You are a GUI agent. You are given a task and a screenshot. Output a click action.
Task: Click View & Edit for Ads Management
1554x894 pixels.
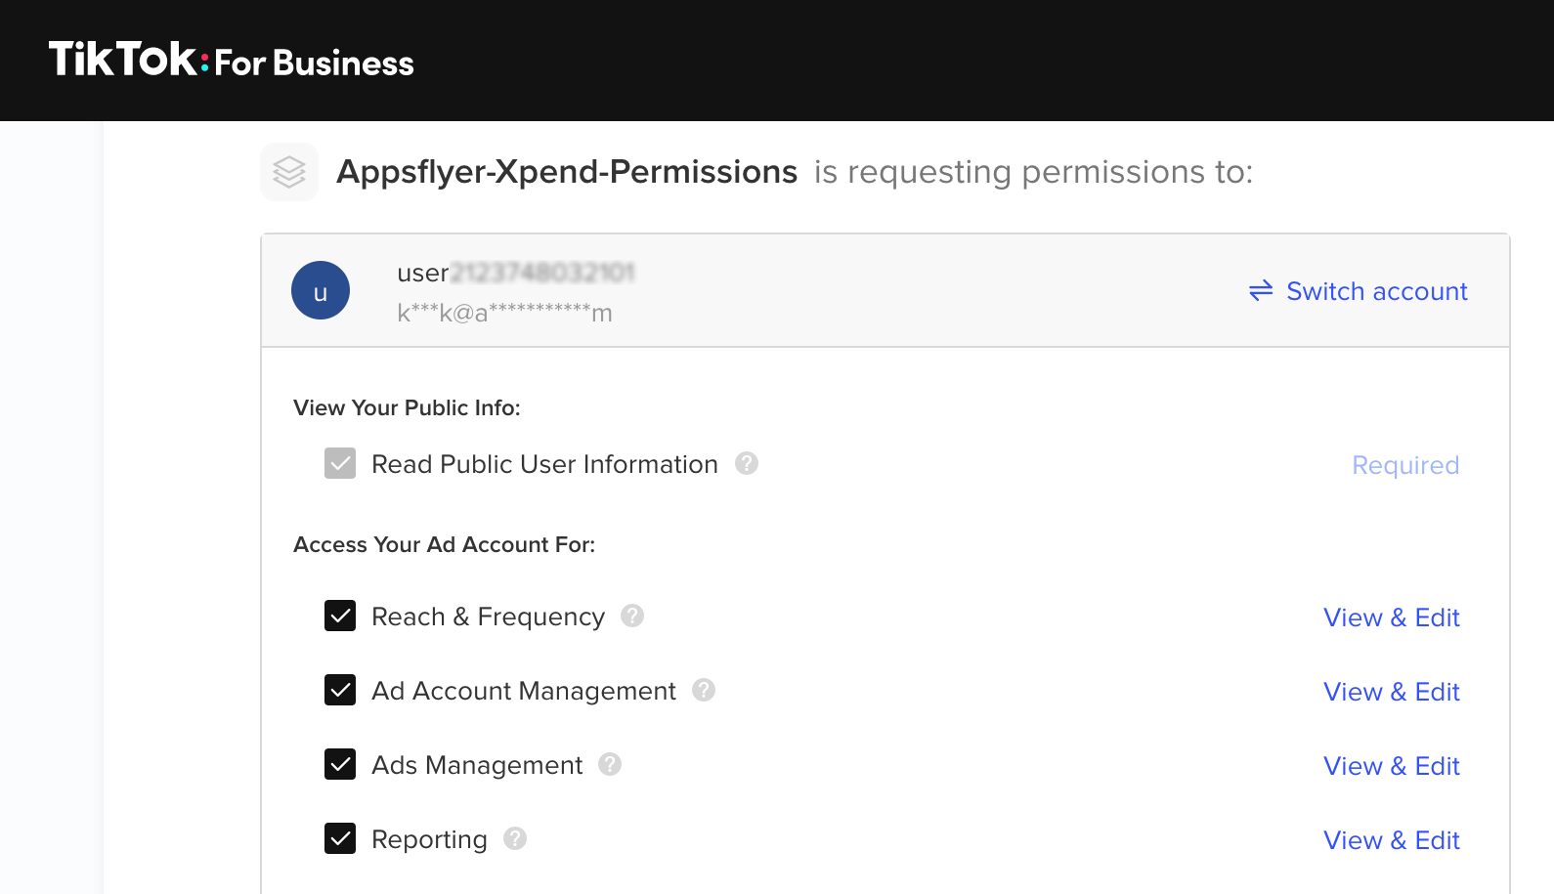[1392, 766]
